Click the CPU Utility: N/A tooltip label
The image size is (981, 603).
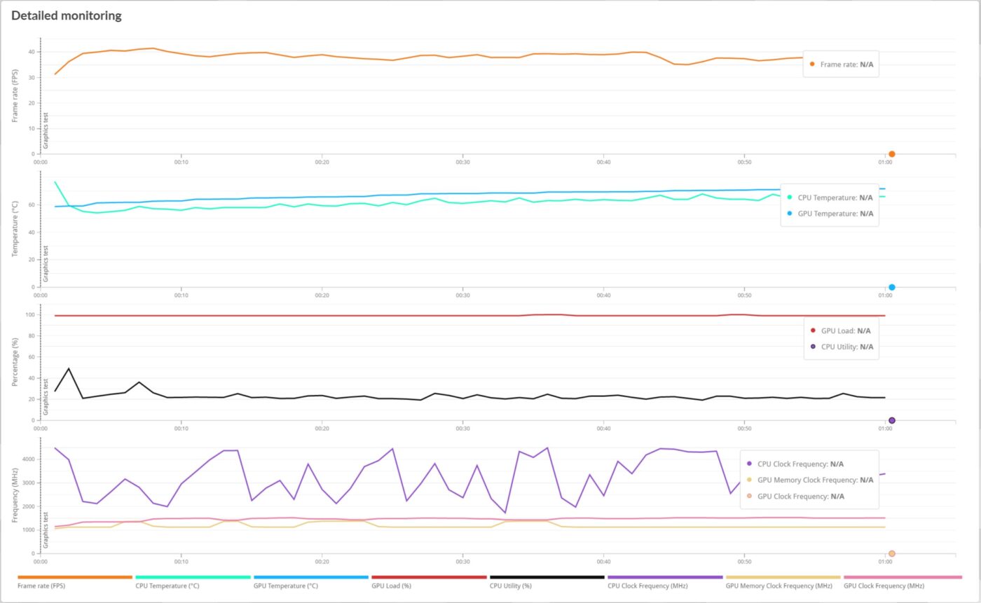(846, 347)
